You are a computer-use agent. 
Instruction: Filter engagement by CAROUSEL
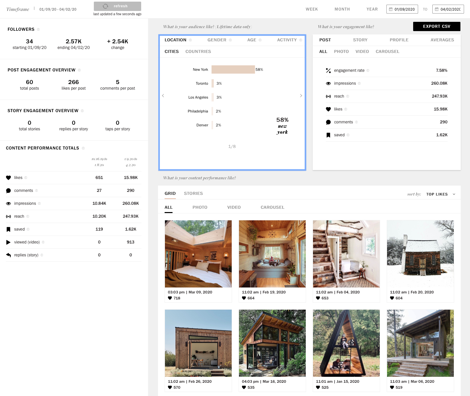387,52
